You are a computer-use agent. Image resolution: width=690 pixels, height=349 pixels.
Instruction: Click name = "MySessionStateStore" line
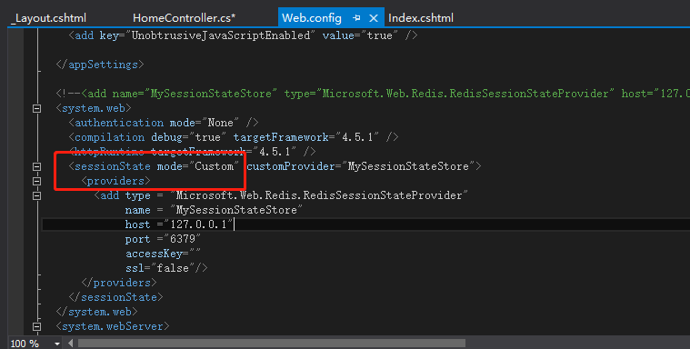tap(214, 210)
